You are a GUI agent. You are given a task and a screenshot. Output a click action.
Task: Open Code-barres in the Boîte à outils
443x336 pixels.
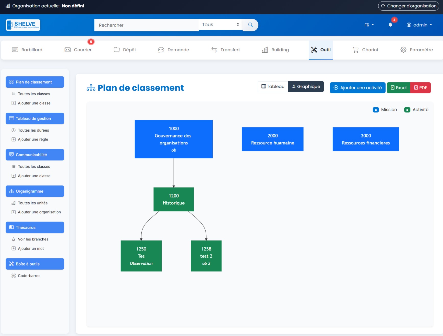tap(29, 275)
